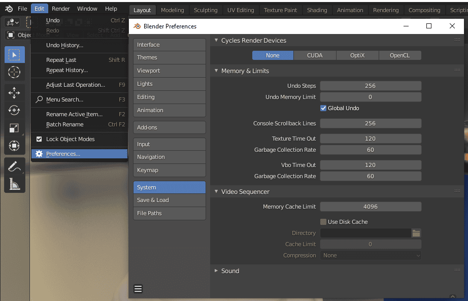Open the hamburger menu in Preferences footer

[138, 288]
